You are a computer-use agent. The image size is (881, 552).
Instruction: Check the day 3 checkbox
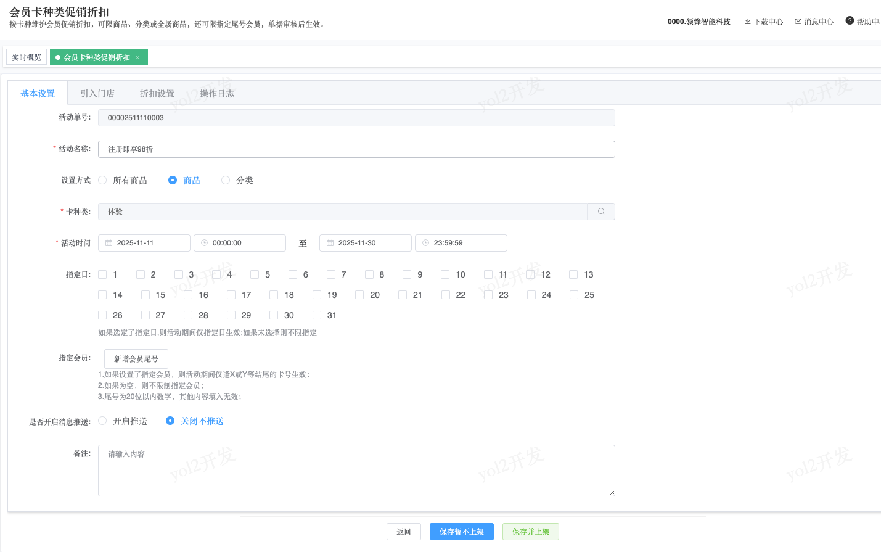[179, 274]
